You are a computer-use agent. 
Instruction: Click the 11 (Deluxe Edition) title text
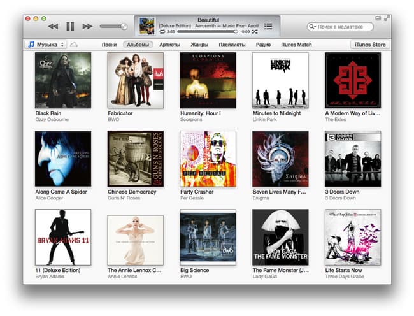[58, 270]
